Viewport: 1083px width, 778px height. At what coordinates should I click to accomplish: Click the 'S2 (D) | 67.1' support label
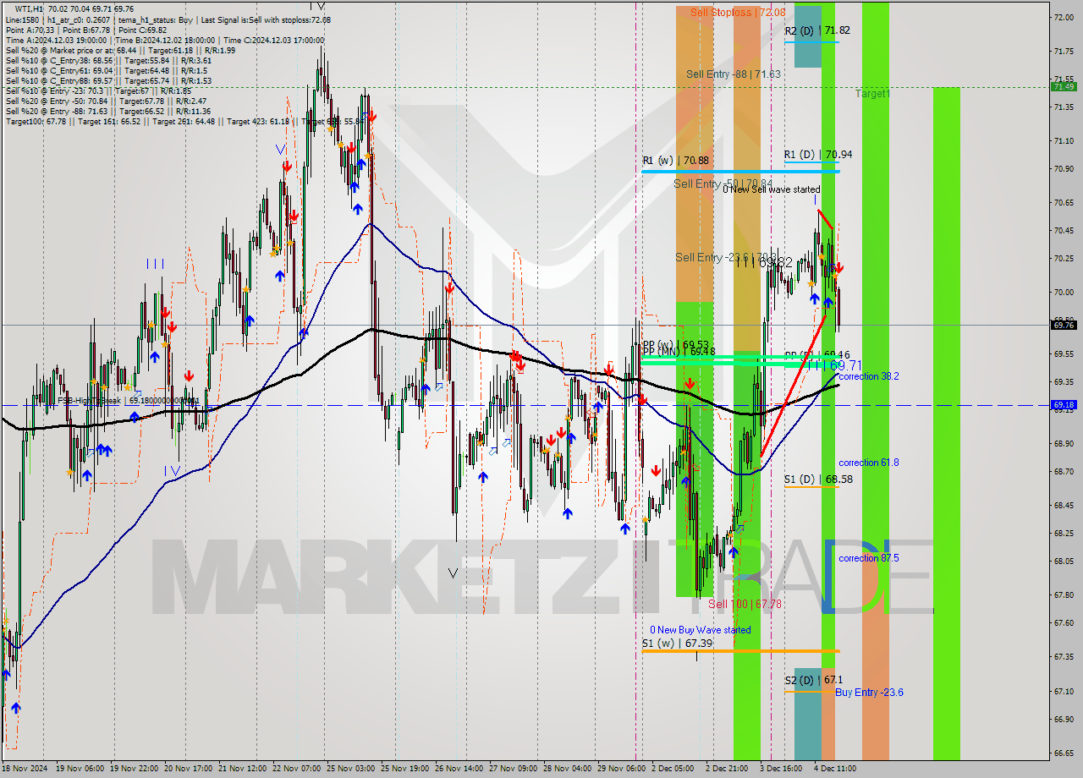point(813,681)
